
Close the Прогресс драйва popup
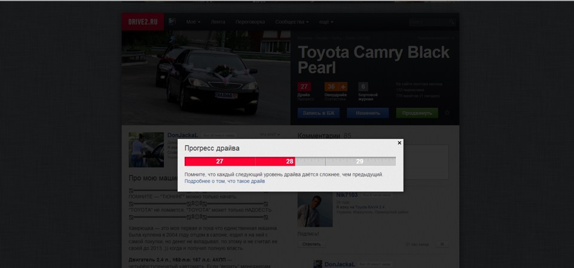(399, 143)
